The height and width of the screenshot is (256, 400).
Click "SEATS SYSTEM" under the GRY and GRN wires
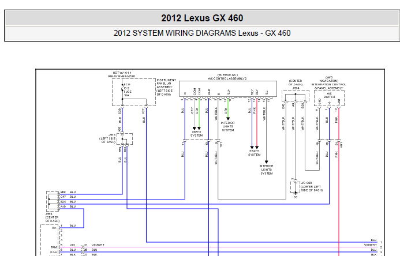[196, 134]
